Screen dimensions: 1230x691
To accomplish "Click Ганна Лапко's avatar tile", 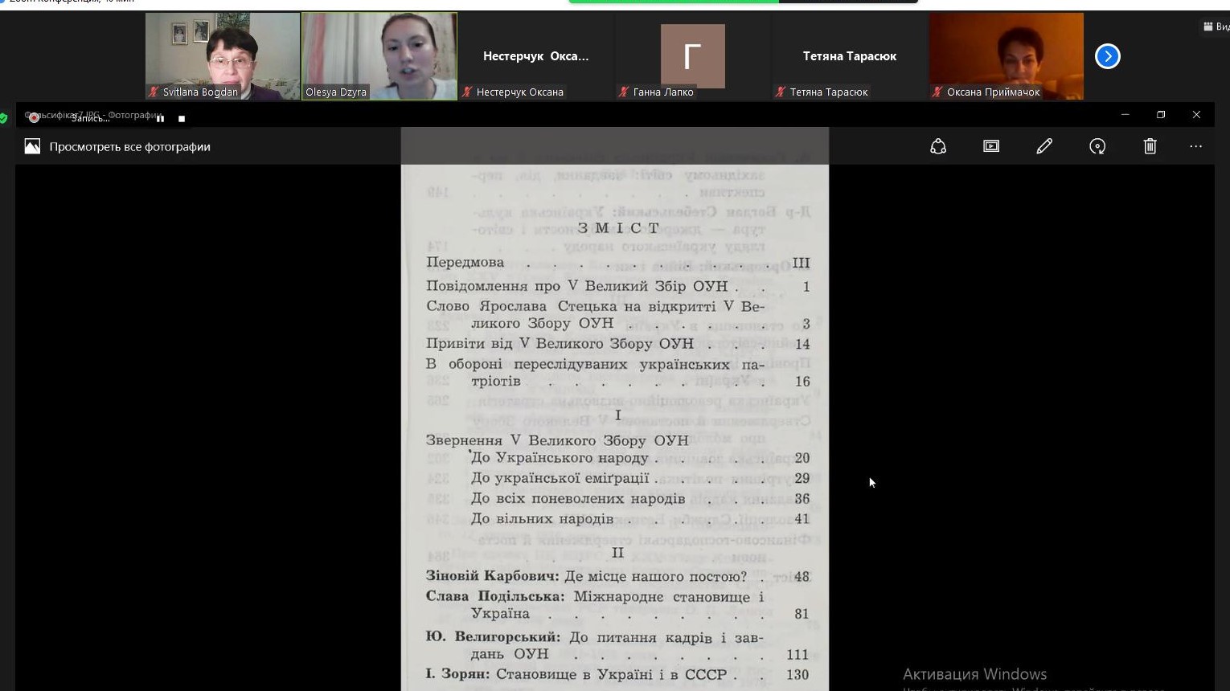I will click(692, 56).
